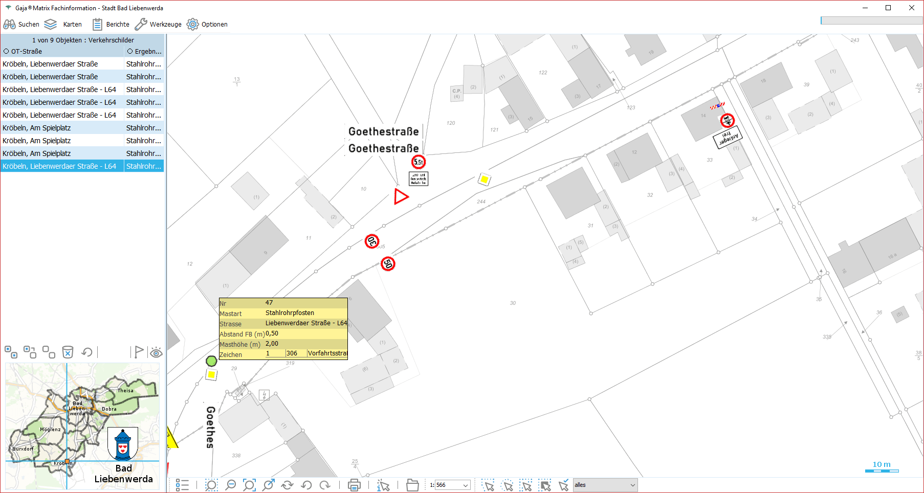The height and width of the screenshot is (493, 924).
Task: Click the delete selection trash icon
Action: [68, 352]
